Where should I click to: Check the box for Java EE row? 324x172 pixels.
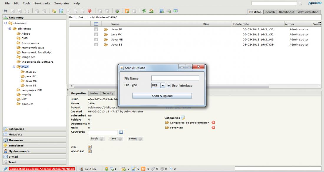tap(96, 30)
